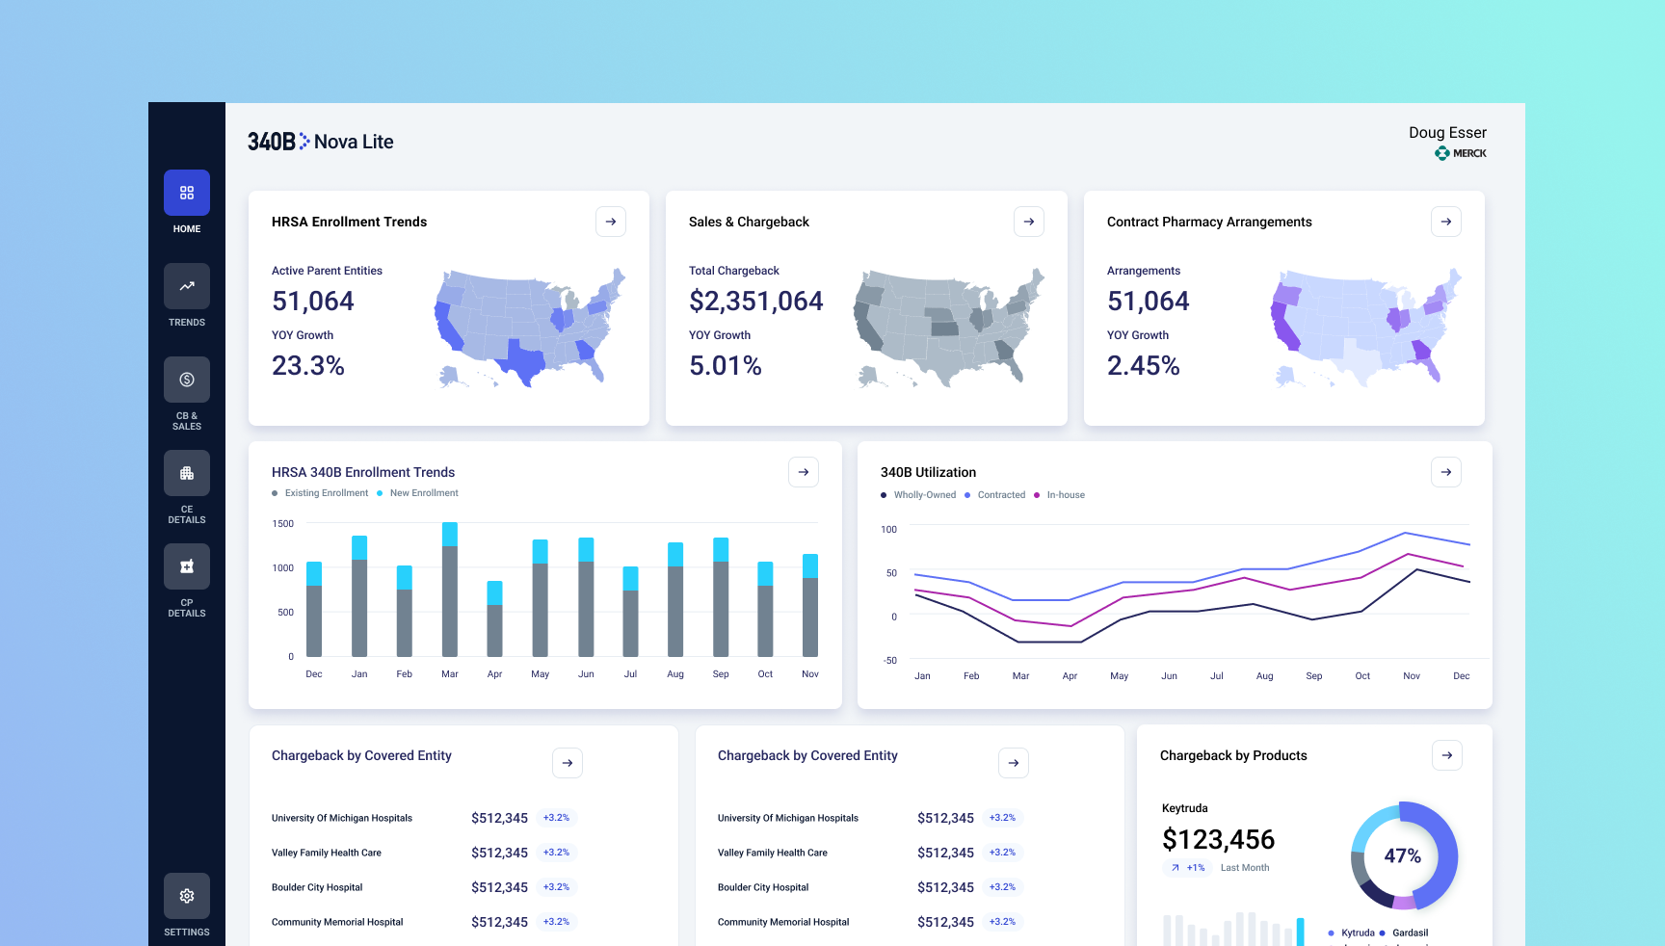Click the 47% donut chart
This screenshot has height=946, width=1665.
1404,855
